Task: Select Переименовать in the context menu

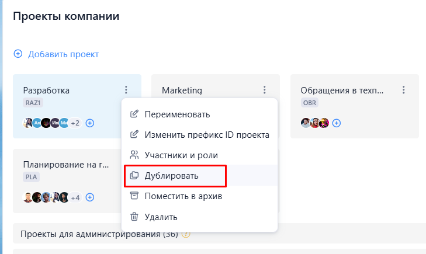Action: point(199,114)
